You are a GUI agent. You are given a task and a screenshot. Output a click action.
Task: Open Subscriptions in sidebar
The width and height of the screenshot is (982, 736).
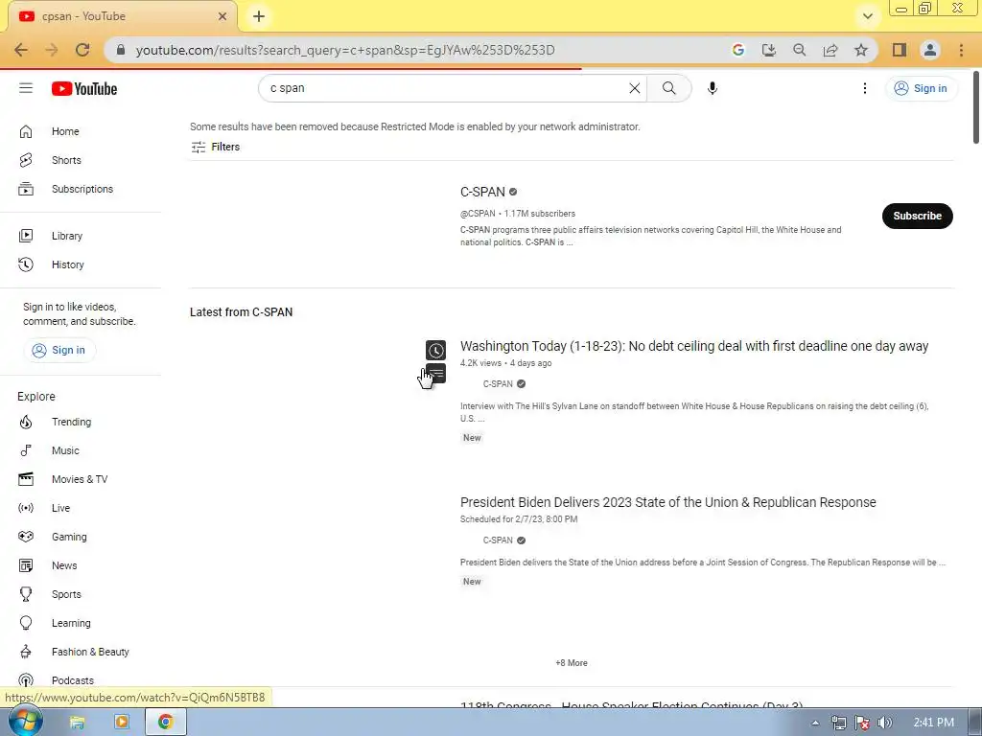tap(81, 189)
